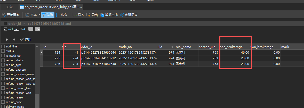Check the is_stock_up column checkbox
The image size is (304, 108).
[x=3, y=56]
